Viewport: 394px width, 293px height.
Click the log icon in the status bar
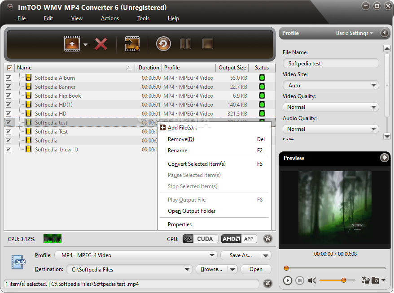point(268,284)
